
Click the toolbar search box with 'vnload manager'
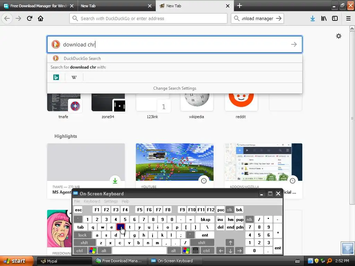point(258,18)
